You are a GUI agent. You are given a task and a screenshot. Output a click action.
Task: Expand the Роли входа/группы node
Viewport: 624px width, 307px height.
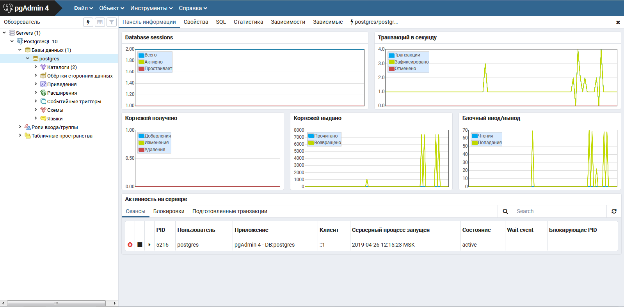tap(20, 127)
